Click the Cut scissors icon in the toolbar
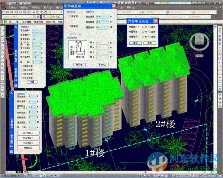This screenshot has width=223, height=178. click(34, 12)
